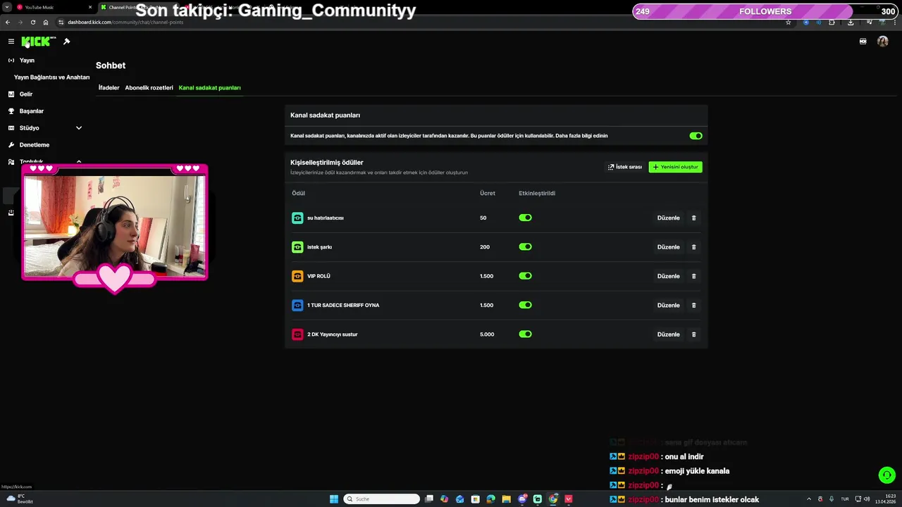Open the green support chat bubble
Viewport: 902px width, 507px height.
point(886,475)
